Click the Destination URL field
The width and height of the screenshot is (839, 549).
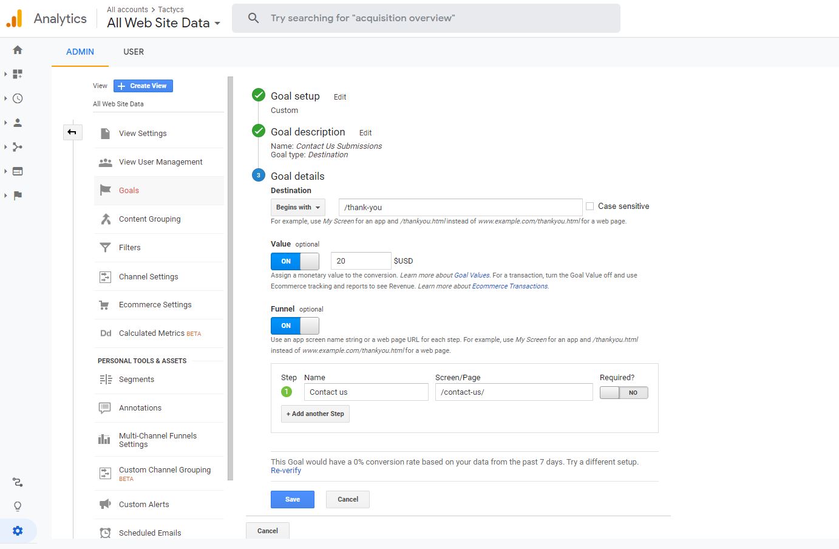pos(461,207)
